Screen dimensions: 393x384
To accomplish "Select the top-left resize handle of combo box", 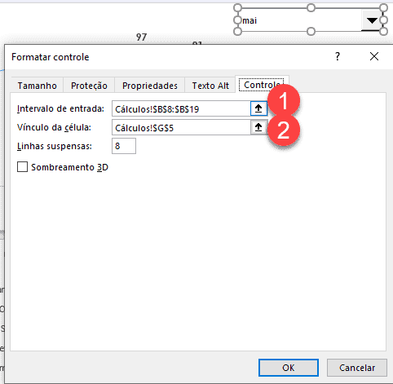I will [237, 8].
